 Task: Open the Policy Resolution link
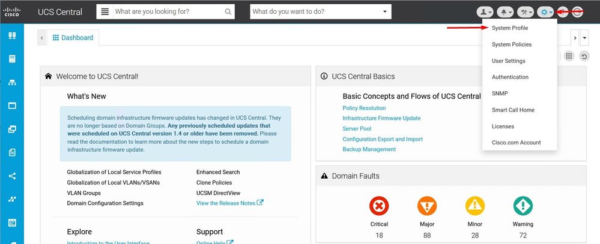(364, 108)
